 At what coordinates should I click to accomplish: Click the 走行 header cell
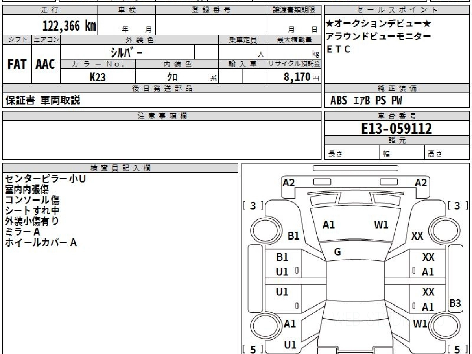point(50,10)
